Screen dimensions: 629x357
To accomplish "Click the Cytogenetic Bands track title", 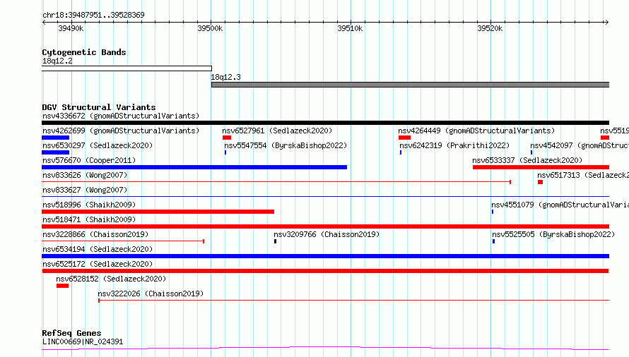I will click(x=84, y=52).
